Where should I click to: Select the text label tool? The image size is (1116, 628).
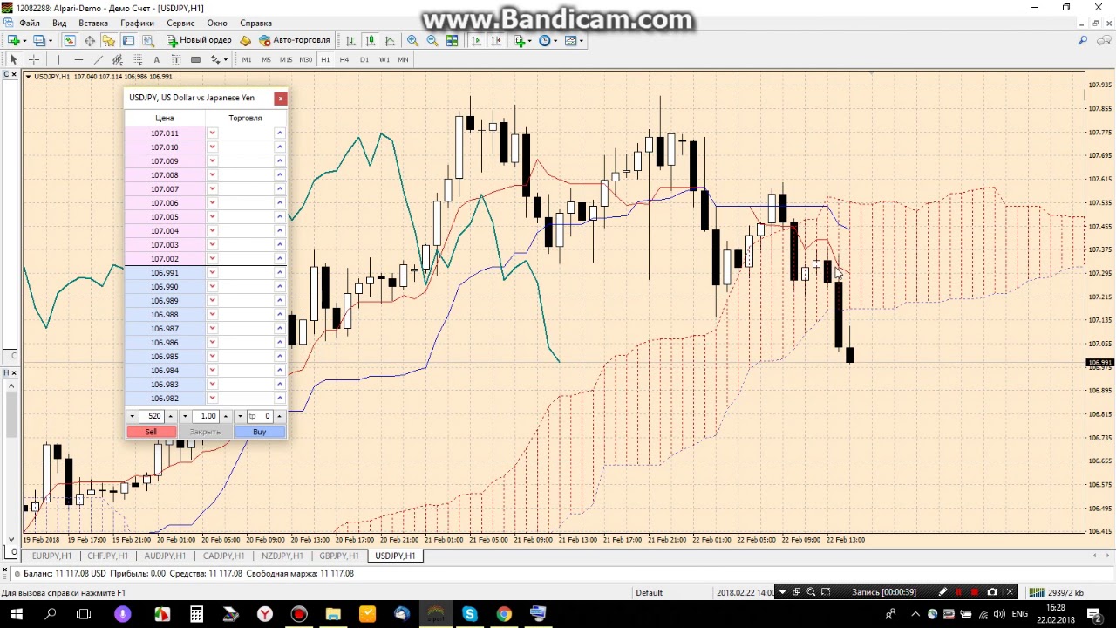176,59
